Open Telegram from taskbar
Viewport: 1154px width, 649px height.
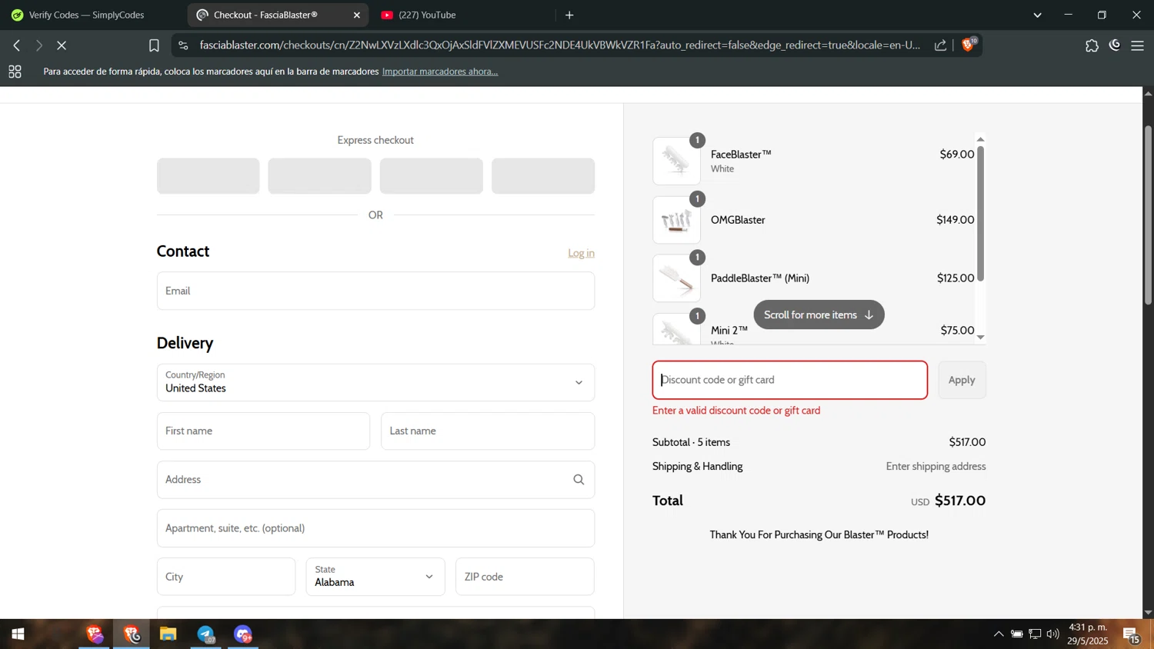coord(205,634)
